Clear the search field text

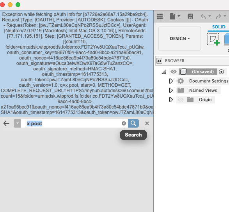coord(124,123)
